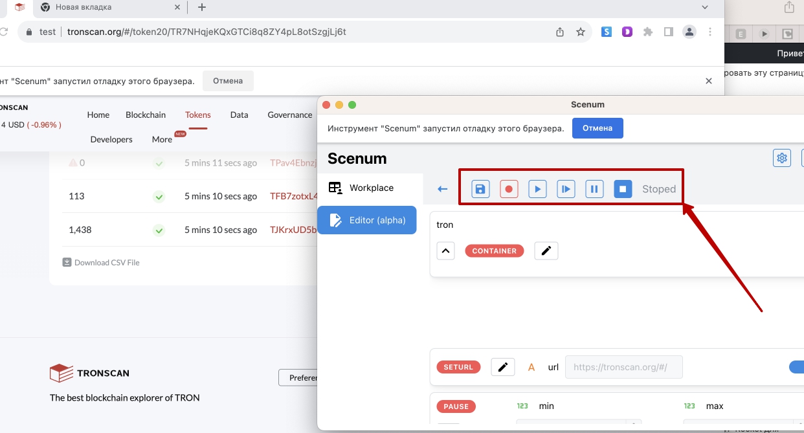The image size is (804, 433).
Task: Open the Data menu on Tronscan
Action: tap(239, 115)
